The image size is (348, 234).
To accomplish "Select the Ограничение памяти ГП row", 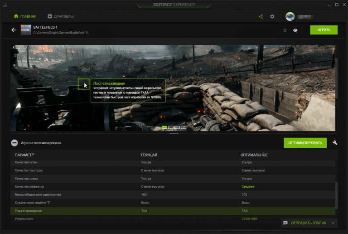I will [173, 203].
